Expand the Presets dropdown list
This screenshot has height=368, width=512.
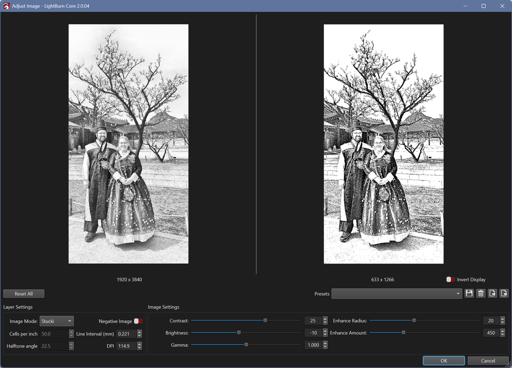tap(458, 294)
